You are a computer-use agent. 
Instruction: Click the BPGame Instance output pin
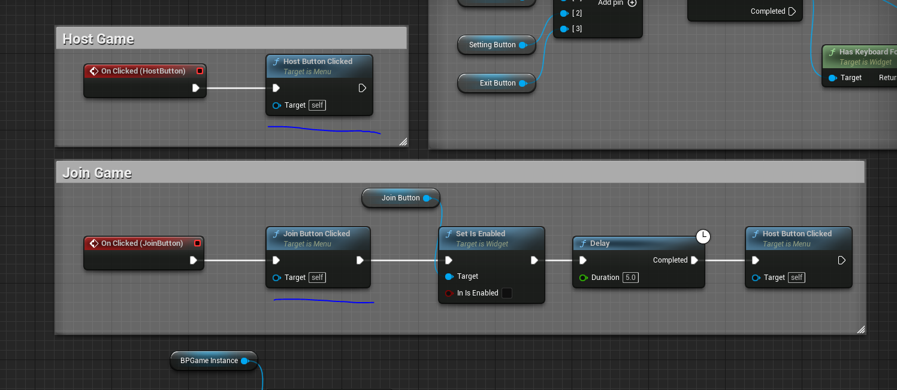click(x=244, y=361)
